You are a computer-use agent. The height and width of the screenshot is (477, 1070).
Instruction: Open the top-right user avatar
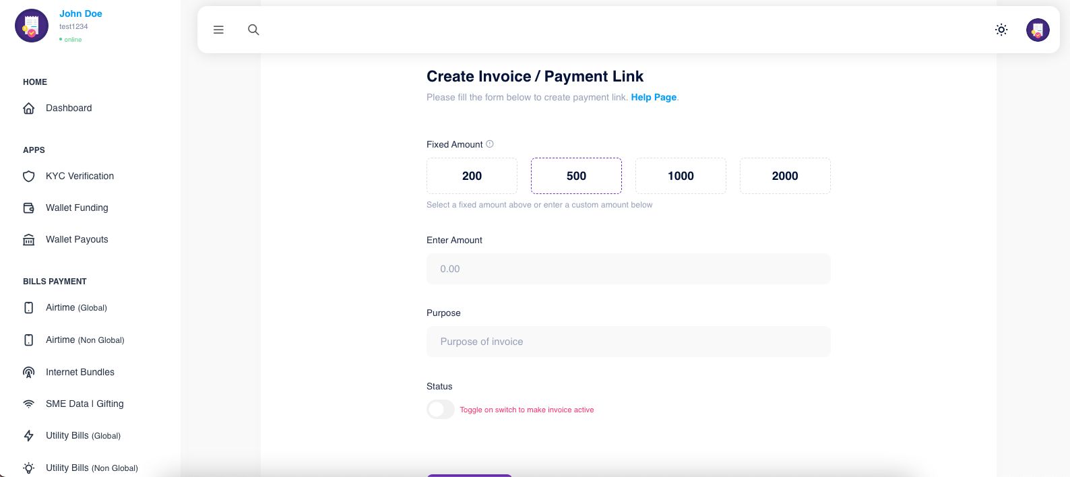coord(1038,30)
